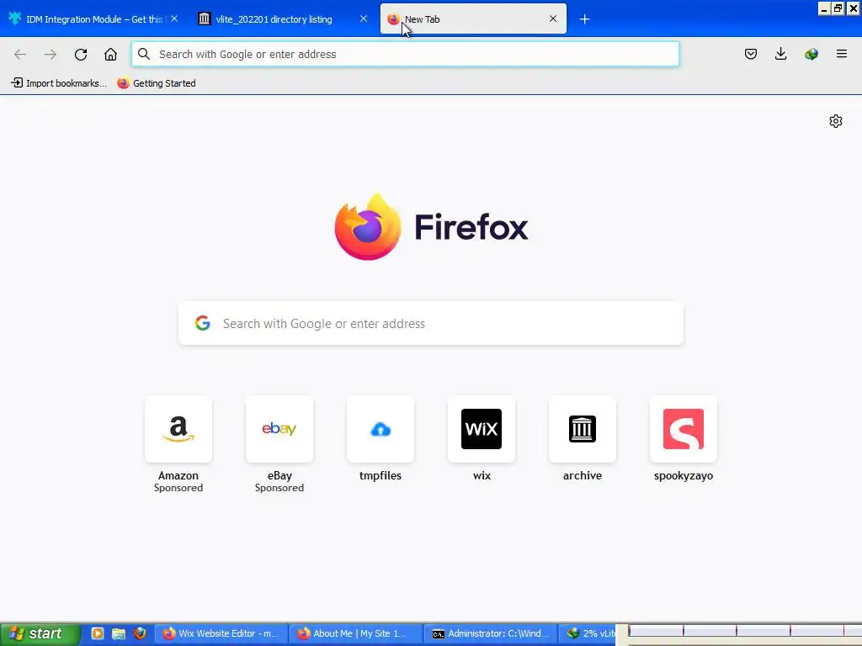Open a new tab with plus button
The height and width of the screenshot is (646, 862).
[x=584, y=19]
